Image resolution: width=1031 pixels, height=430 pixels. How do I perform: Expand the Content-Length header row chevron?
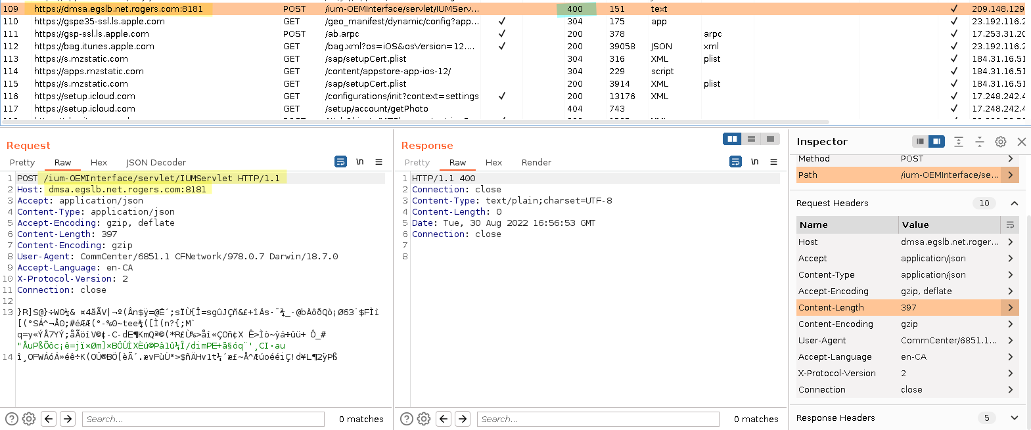pyautogui.click(x=1010, y=307)
